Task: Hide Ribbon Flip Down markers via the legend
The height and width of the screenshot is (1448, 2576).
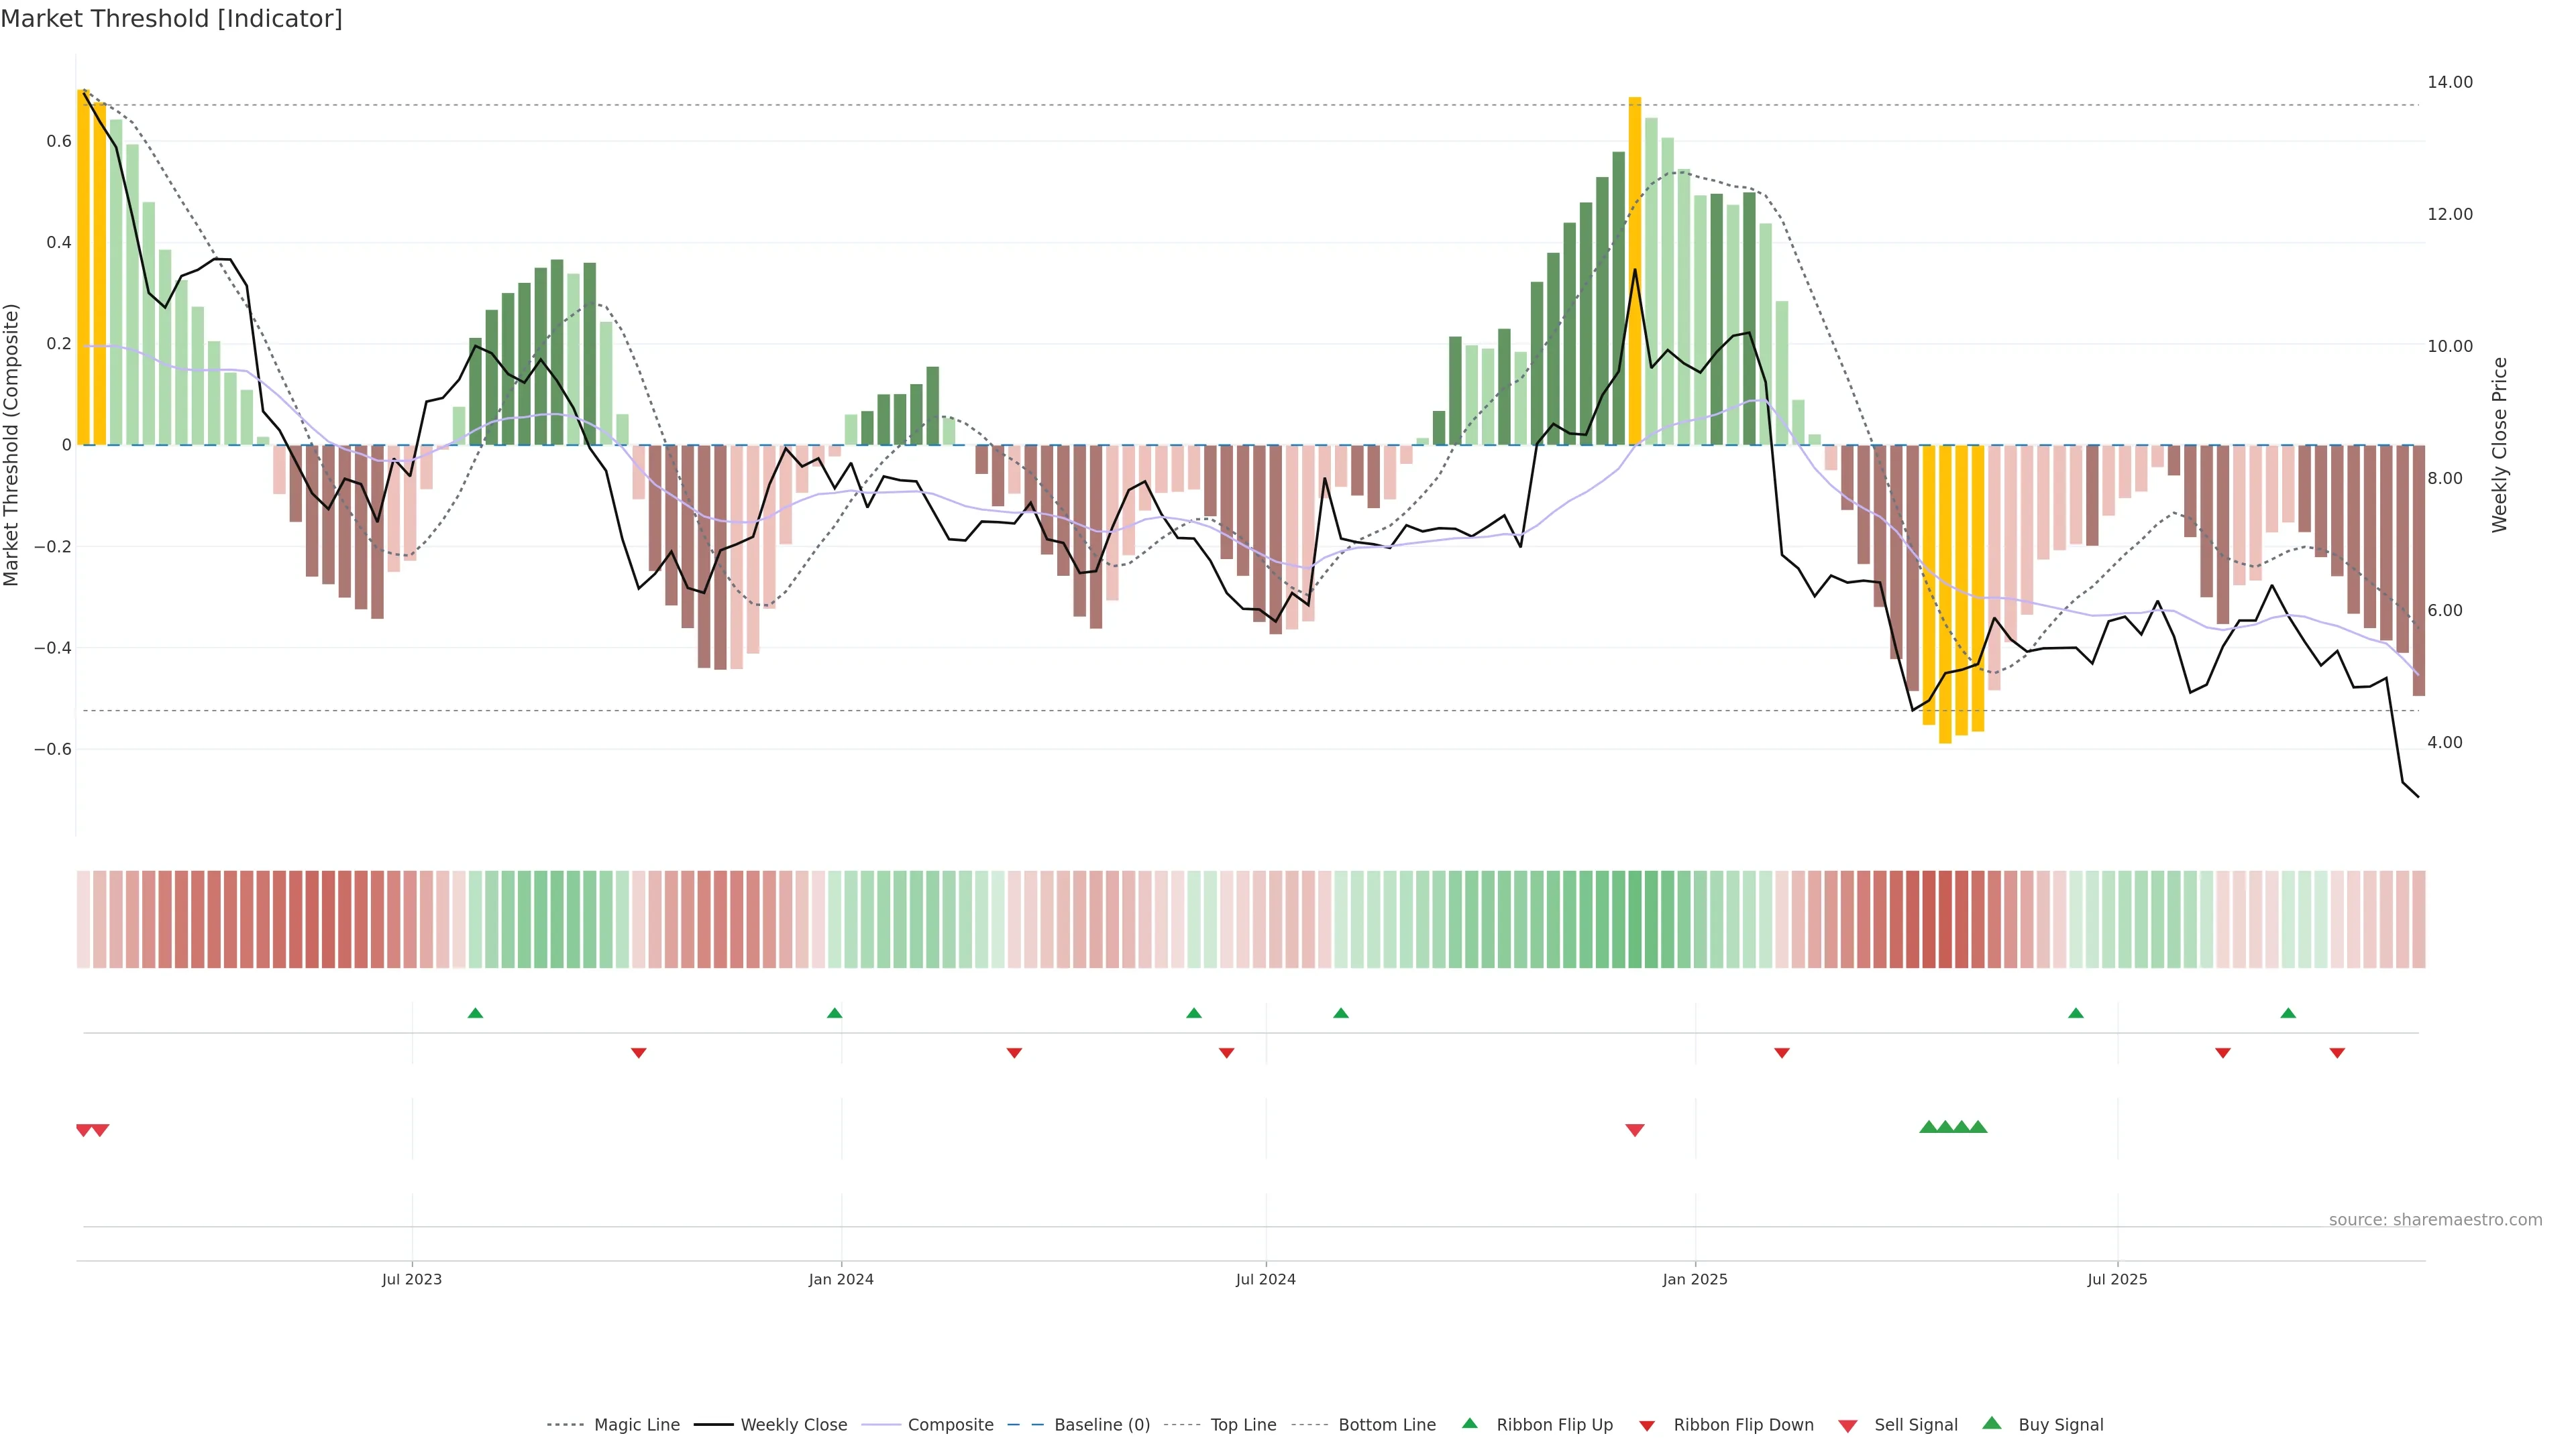Action: point(1743,1425)
